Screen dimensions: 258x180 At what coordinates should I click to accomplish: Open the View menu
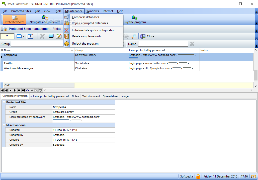point(47,11)
